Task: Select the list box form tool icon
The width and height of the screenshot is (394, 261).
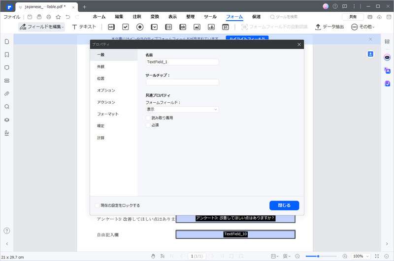Action: [x=168, y=27]
